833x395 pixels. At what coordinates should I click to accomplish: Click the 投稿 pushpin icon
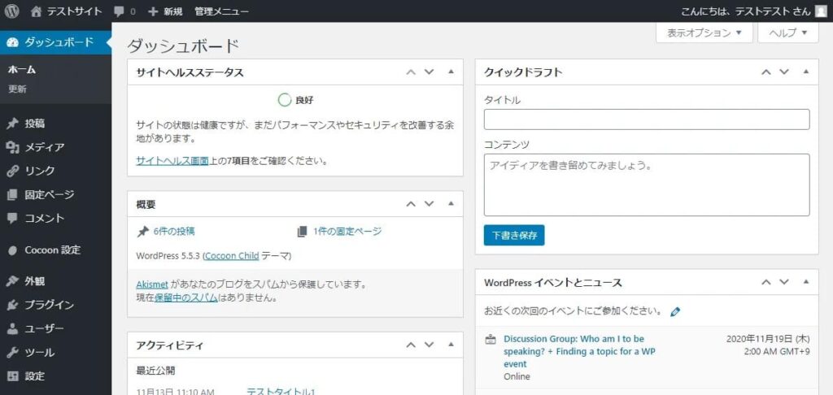click(x=13, y=124)
